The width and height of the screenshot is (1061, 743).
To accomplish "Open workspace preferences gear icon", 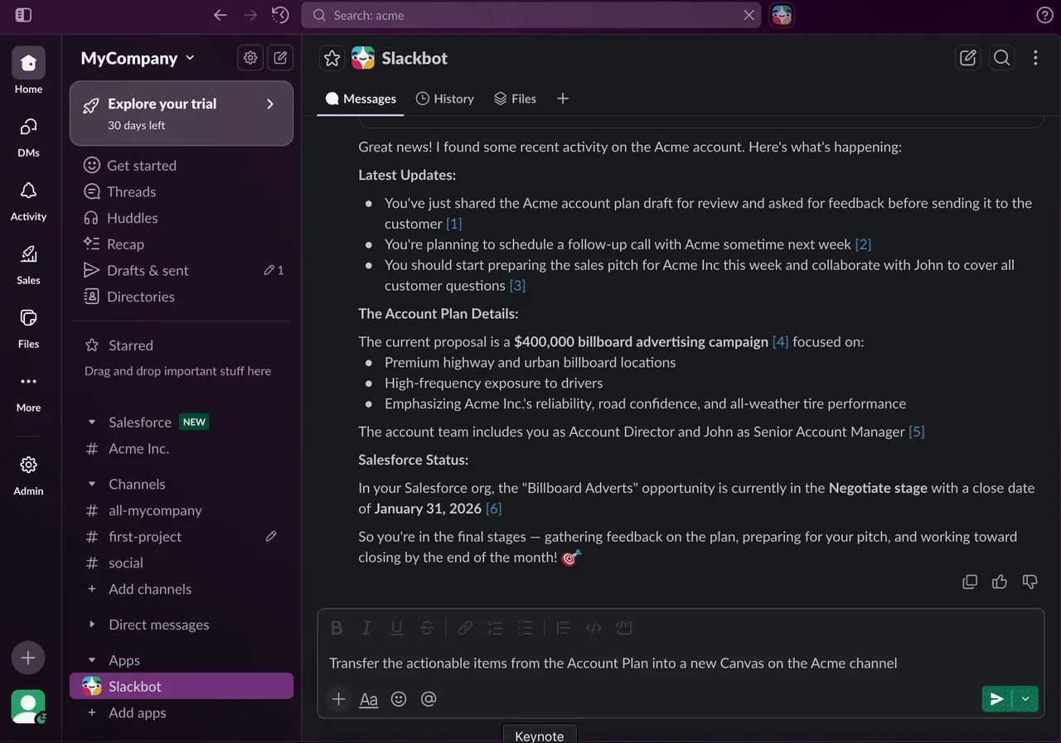I will [250, 58].
